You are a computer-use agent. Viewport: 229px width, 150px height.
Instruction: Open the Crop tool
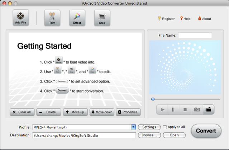click(102, 18)
